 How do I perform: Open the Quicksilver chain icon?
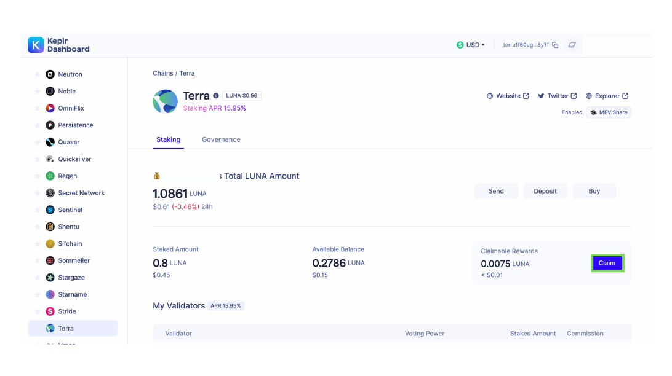pyautogui.click(x=50, y=159)
